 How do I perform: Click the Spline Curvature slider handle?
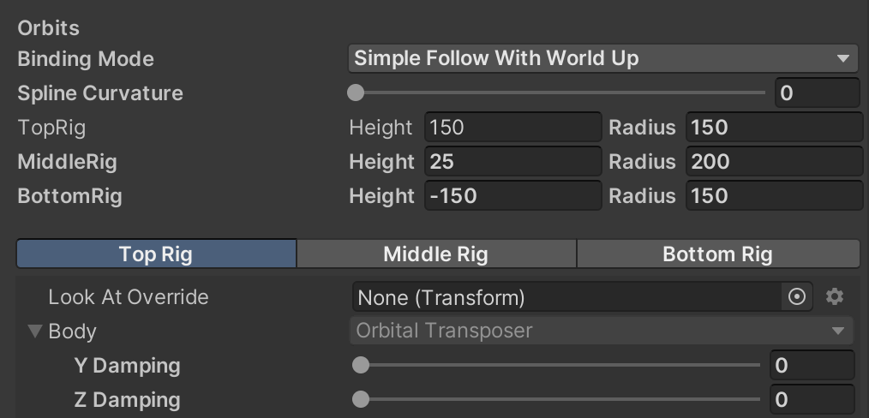coord(356,93)
